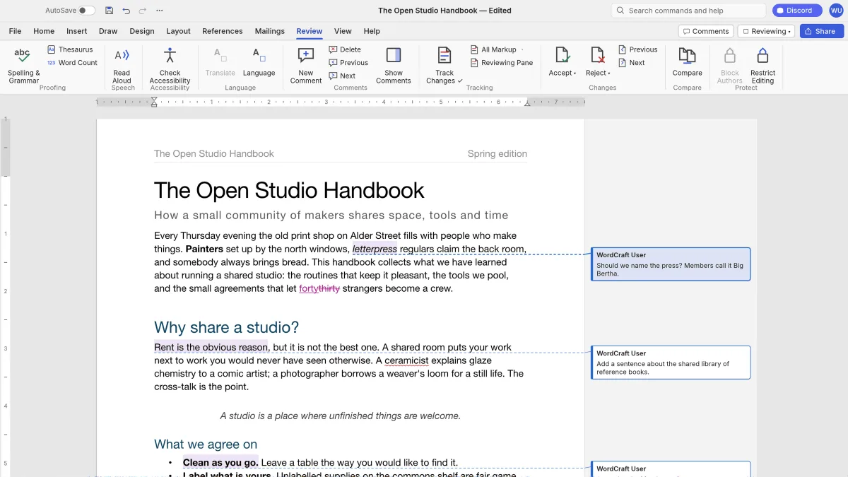Click Restrict Editing

coord(762,65)
